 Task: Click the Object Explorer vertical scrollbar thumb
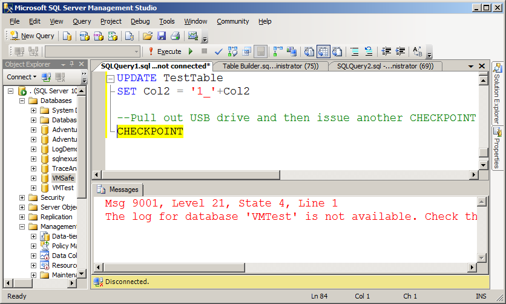click(82, 146)
